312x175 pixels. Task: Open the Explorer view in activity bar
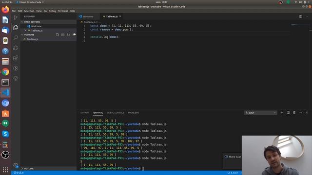pyautogui.click(x=16, y=28)
